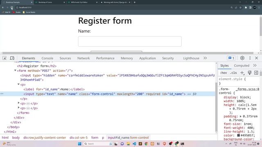262x147 pixels.
Task: Expand the first collapsed p node
Action: click(x=18, y=103)
